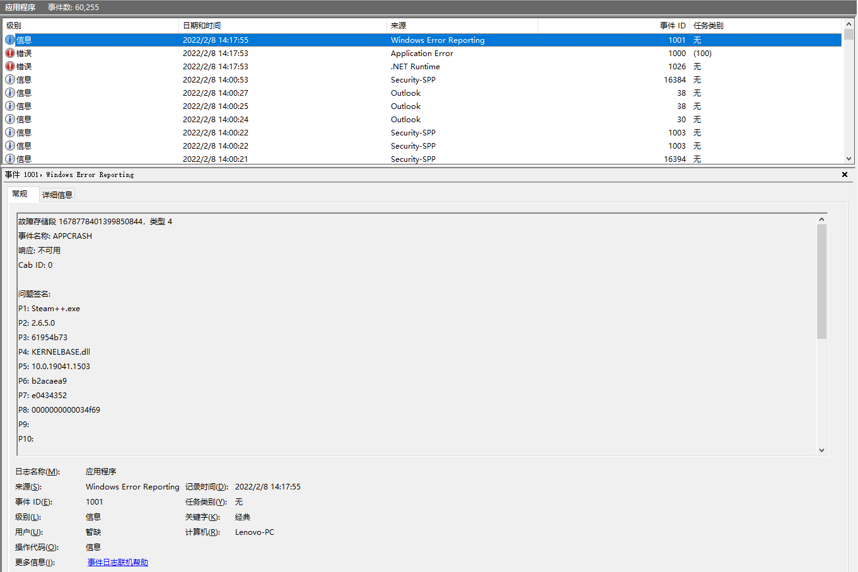Click the info icon of the Security-SPP 16384 row
The image size is (858, 572).
(10, 79)
